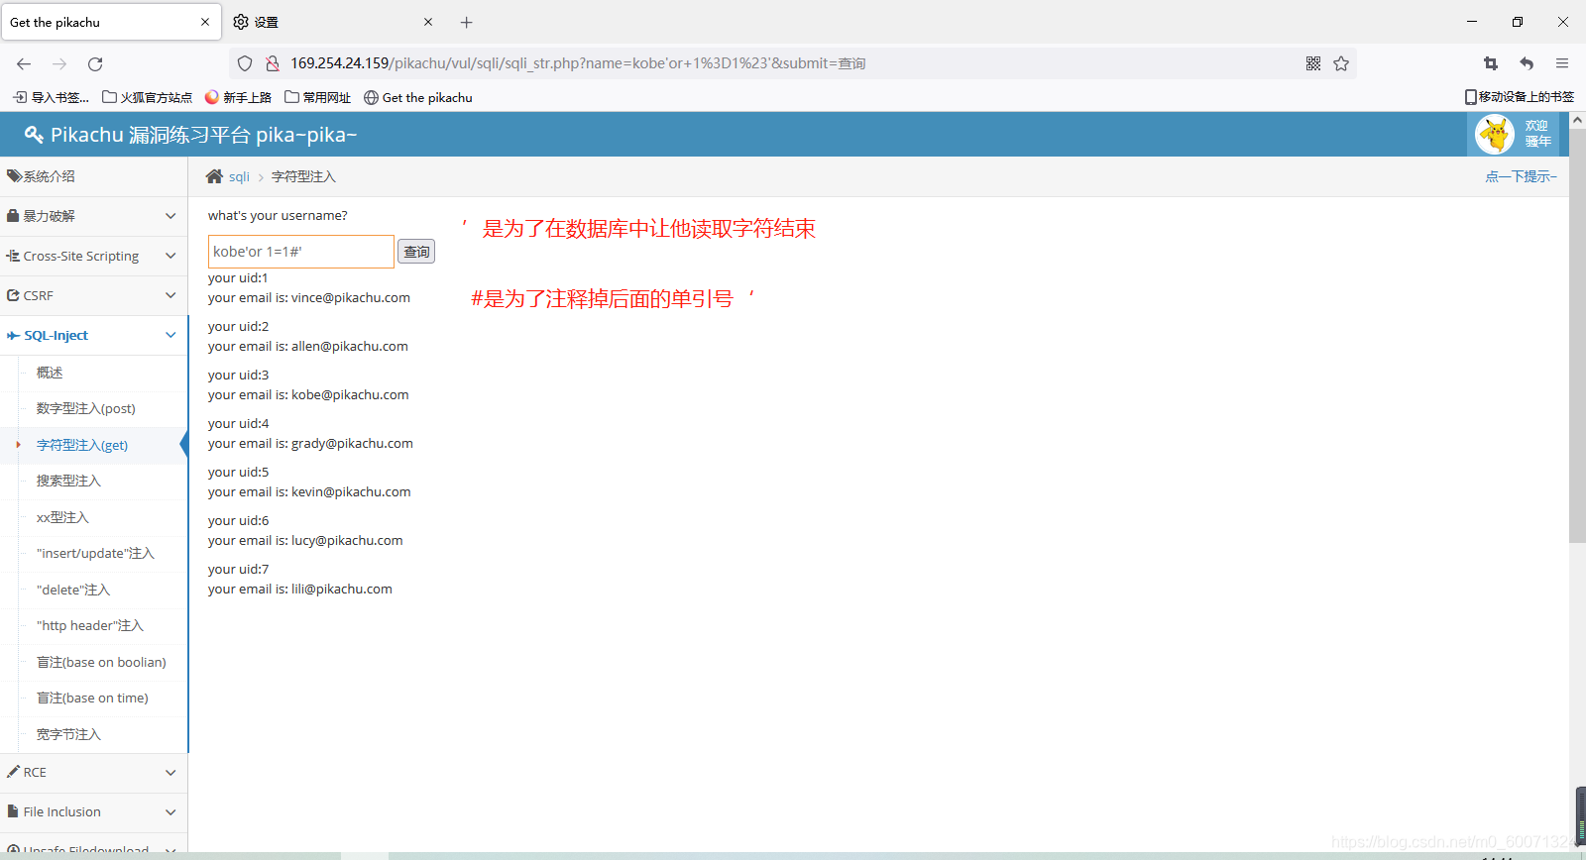Click the home icon in breadcrumb
Screen dimensions: 1586x860
214,176
